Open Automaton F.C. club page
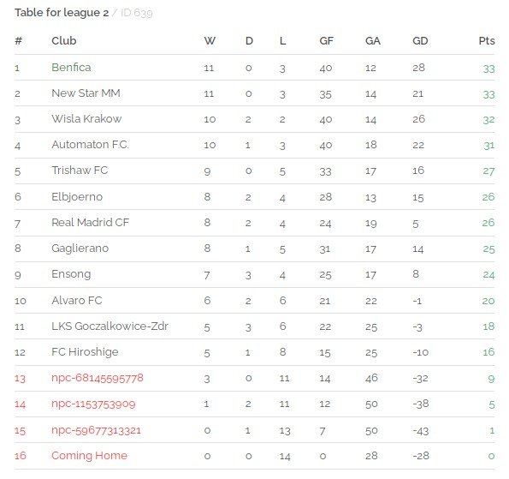Viewport: 509px width, 479px height. [90, 144]
